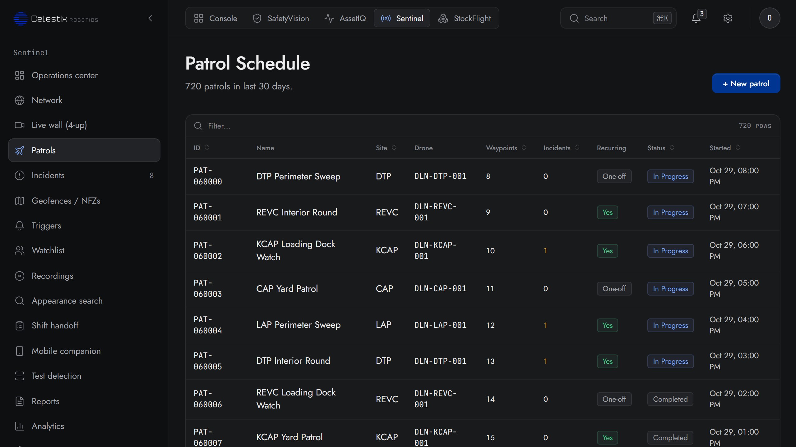This screenshot has width=796, height=447.
Task: Click the Appearance search magnifier icon
Action: click(20, 301)
